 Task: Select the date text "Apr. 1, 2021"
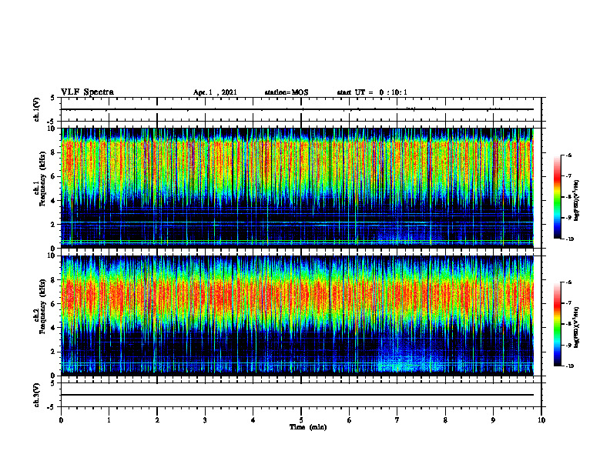coord(215,92)
